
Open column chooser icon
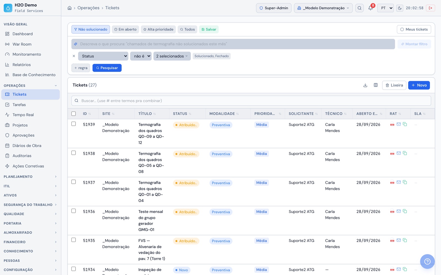tap(376, 85)
